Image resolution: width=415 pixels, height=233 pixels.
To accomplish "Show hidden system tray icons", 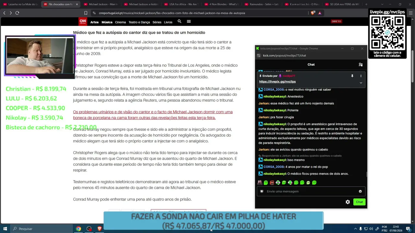I will [355, 229].
